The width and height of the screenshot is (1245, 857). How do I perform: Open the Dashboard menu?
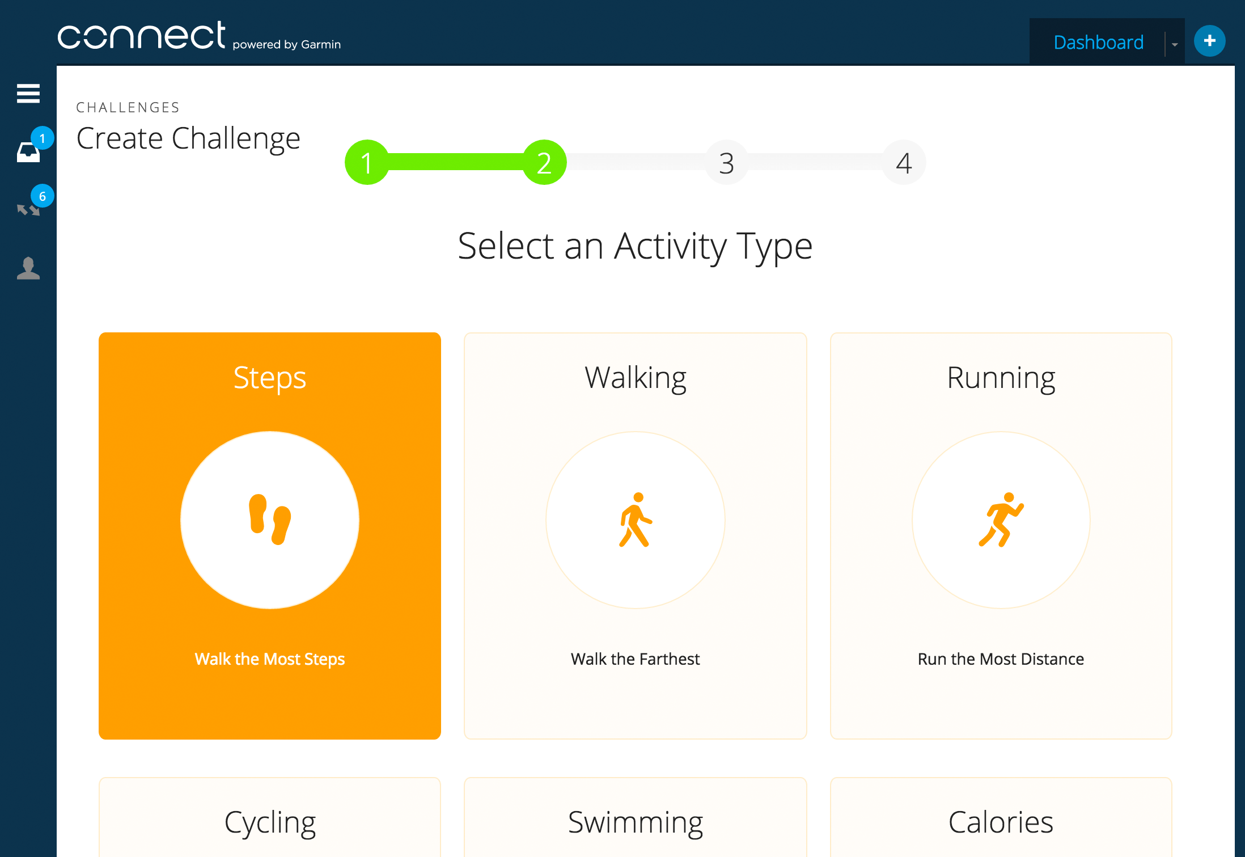[x=1098, y=42]
